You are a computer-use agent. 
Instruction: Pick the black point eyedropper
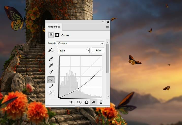click(51, 59)
